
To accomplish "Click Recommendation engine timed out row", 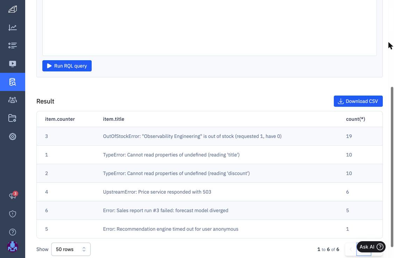I will point(210,229).
